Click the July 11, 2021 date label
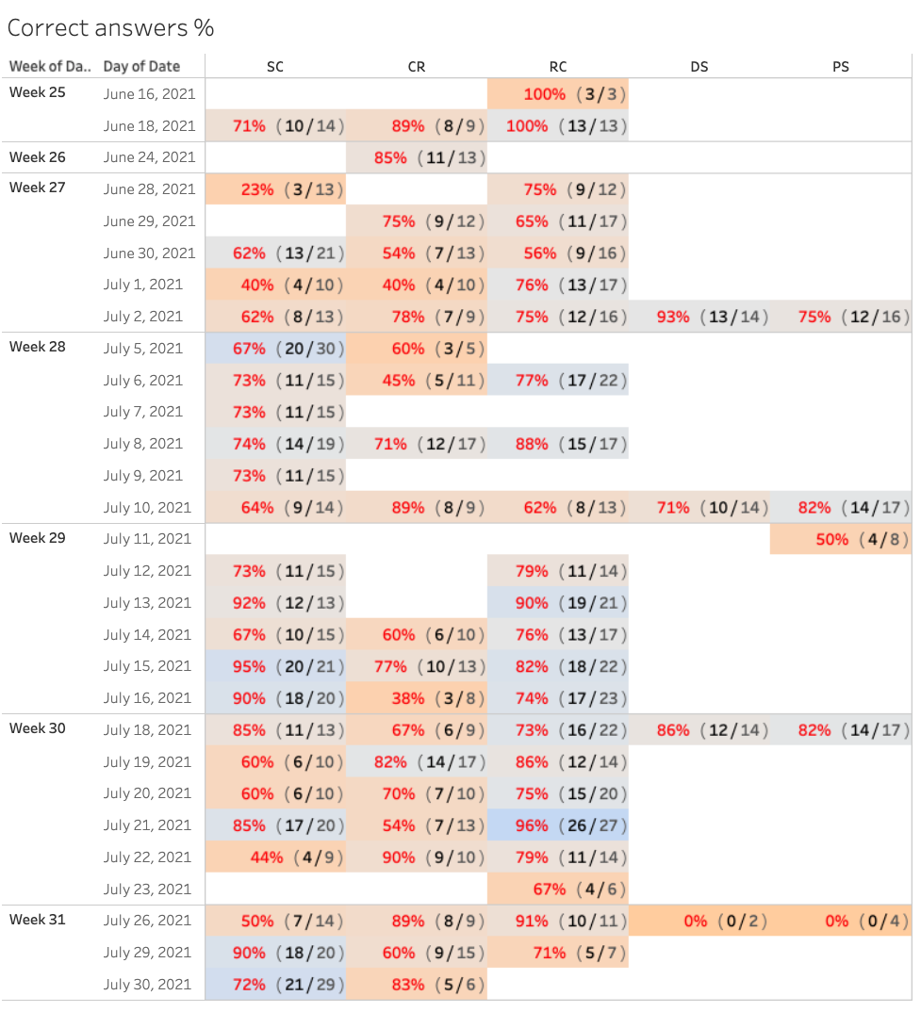 coord(147,539)
